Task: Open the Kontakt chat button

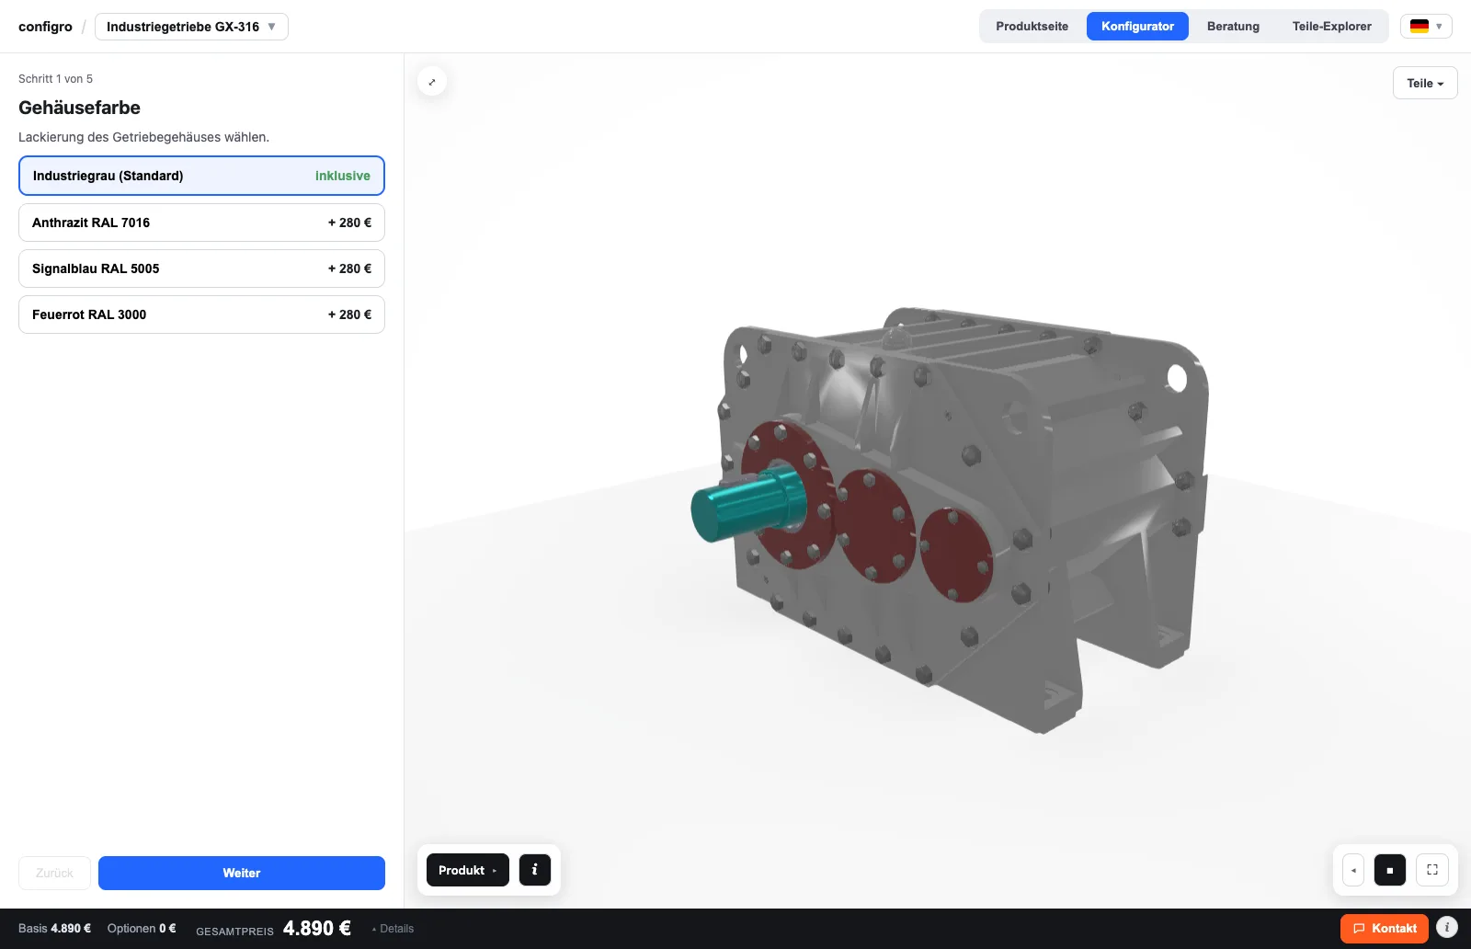Action: [1385, 929]
